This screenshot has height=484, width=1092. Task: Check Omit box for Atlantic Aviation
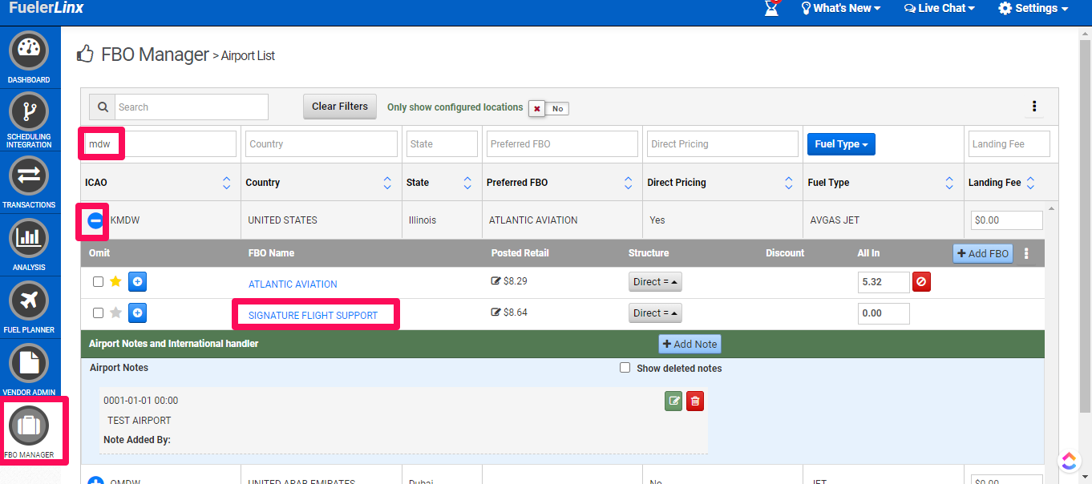[98, 282]
